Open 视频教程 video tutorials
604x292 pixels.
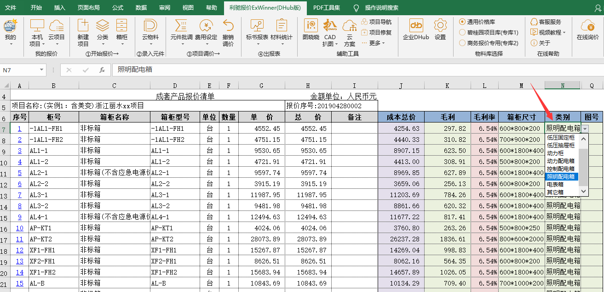point(548,32)
